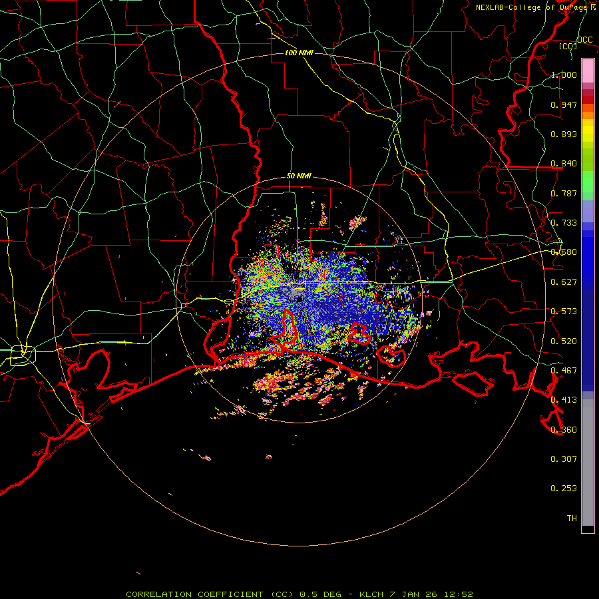Click the 0.947 scale label
Viewport: 599px width, 599px height.
coord(564,104)
